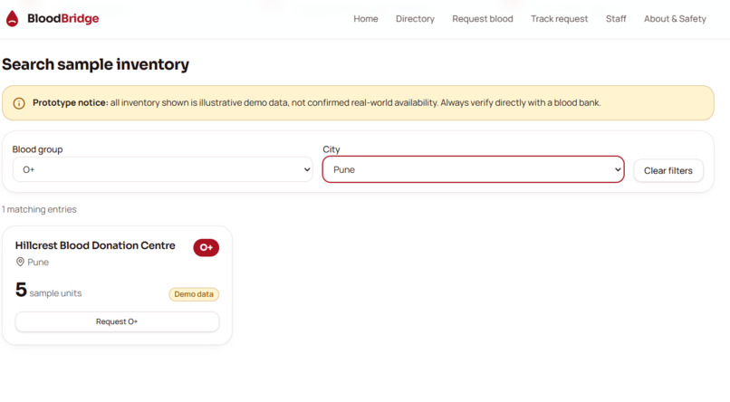This screenshot has width=730, height=402.
Task: Click the '5 sample units' count
Action: coord(48,290)
